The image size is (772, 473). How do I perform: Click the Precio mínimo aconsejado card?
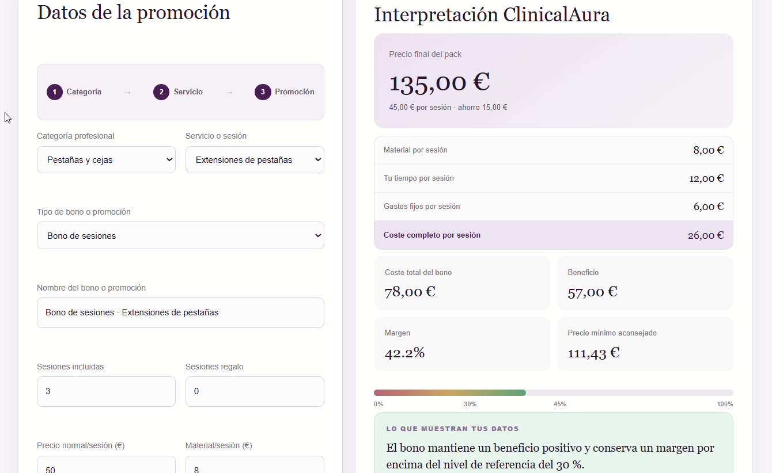point(645,344)
